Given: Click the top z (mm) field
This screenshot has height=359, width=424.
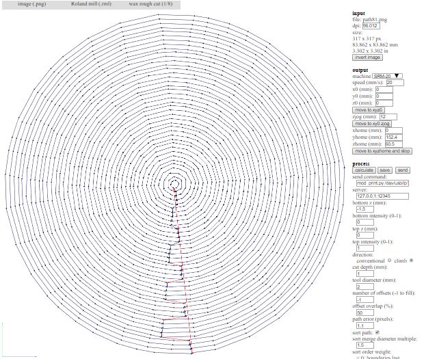Looking at the screenshot, I should coord(365,235).
